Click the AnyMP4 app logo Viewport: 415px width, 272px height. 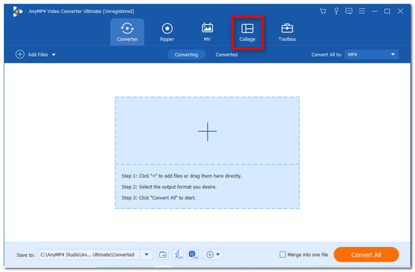click(x=17, y=11)
